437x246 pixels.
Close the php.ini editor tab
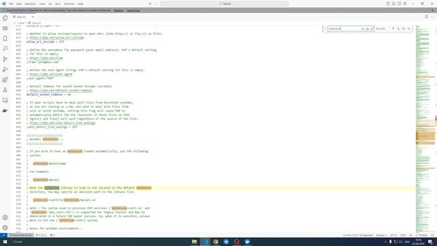(33, 16)
